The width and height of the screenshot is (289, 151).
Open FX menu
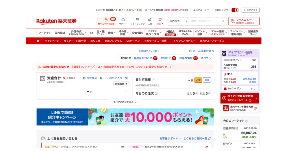tap(92, 33)
